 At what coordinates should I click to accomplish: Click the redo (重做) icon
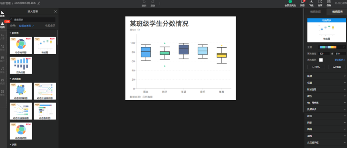pyautogui.click(x=153, y=2)
